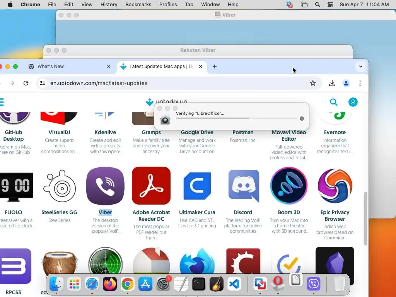Screen dimensions: 396x297
Task: Open the View menu
Action: point(87,5)
